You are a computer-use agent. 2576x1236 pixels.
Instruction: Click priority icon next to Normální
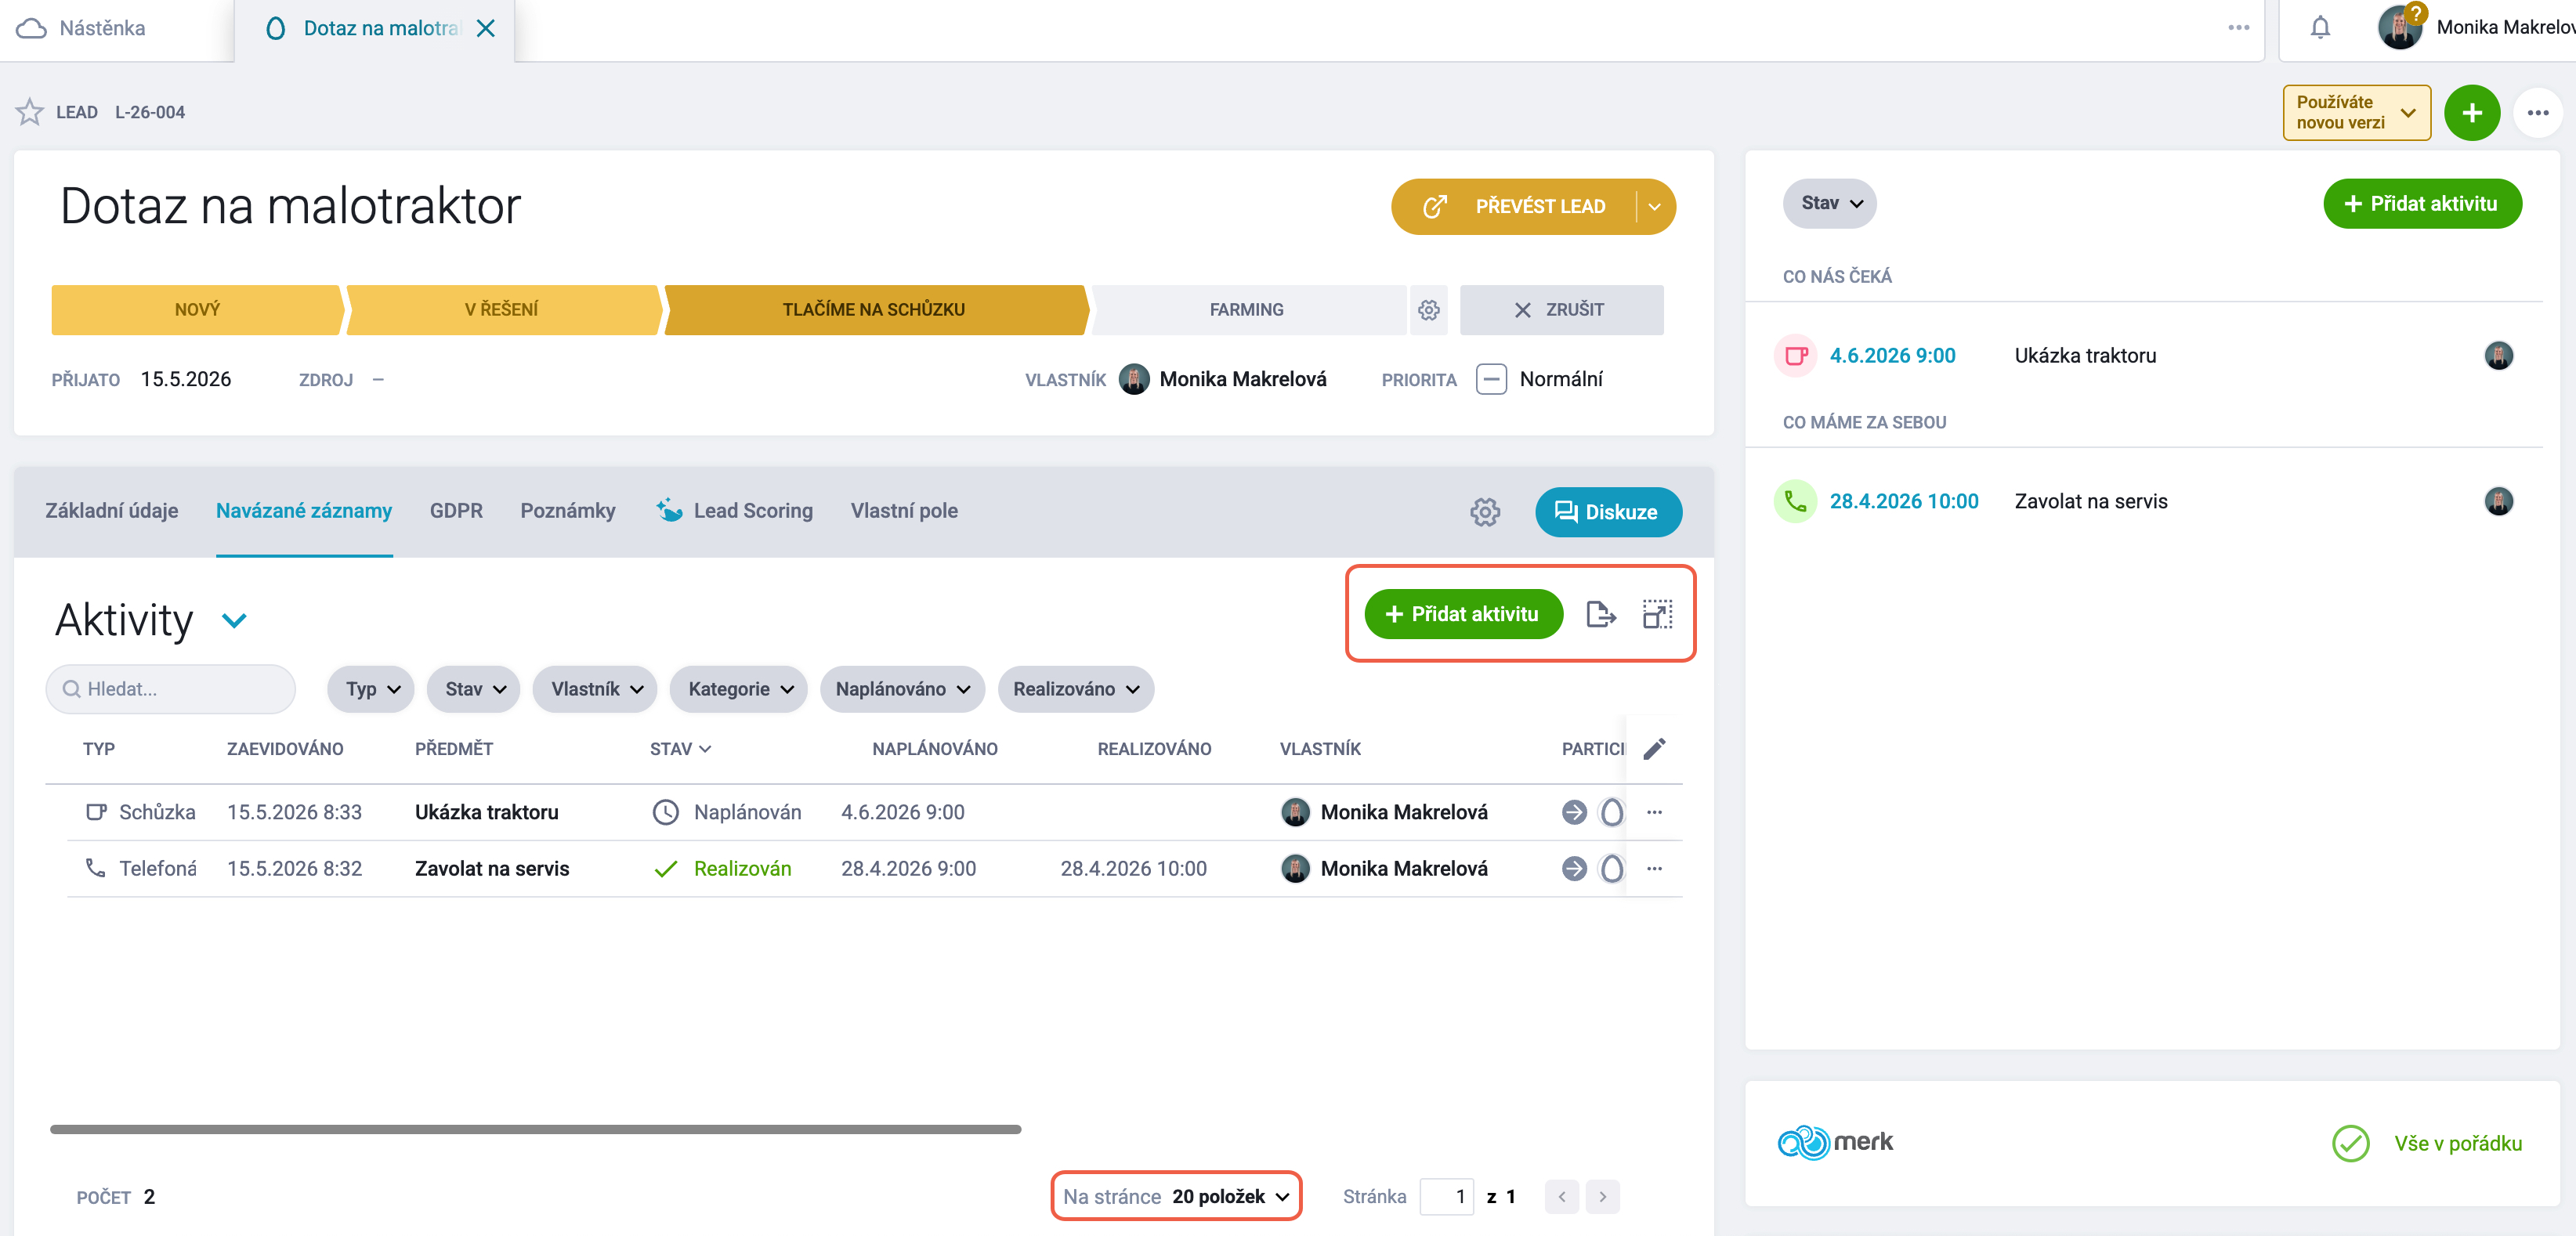point(1490,380)
